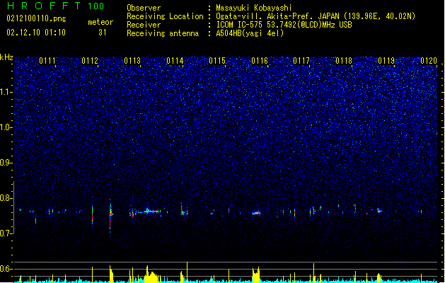Select observer name Masayuki Kobayashi

click(254, 8)
